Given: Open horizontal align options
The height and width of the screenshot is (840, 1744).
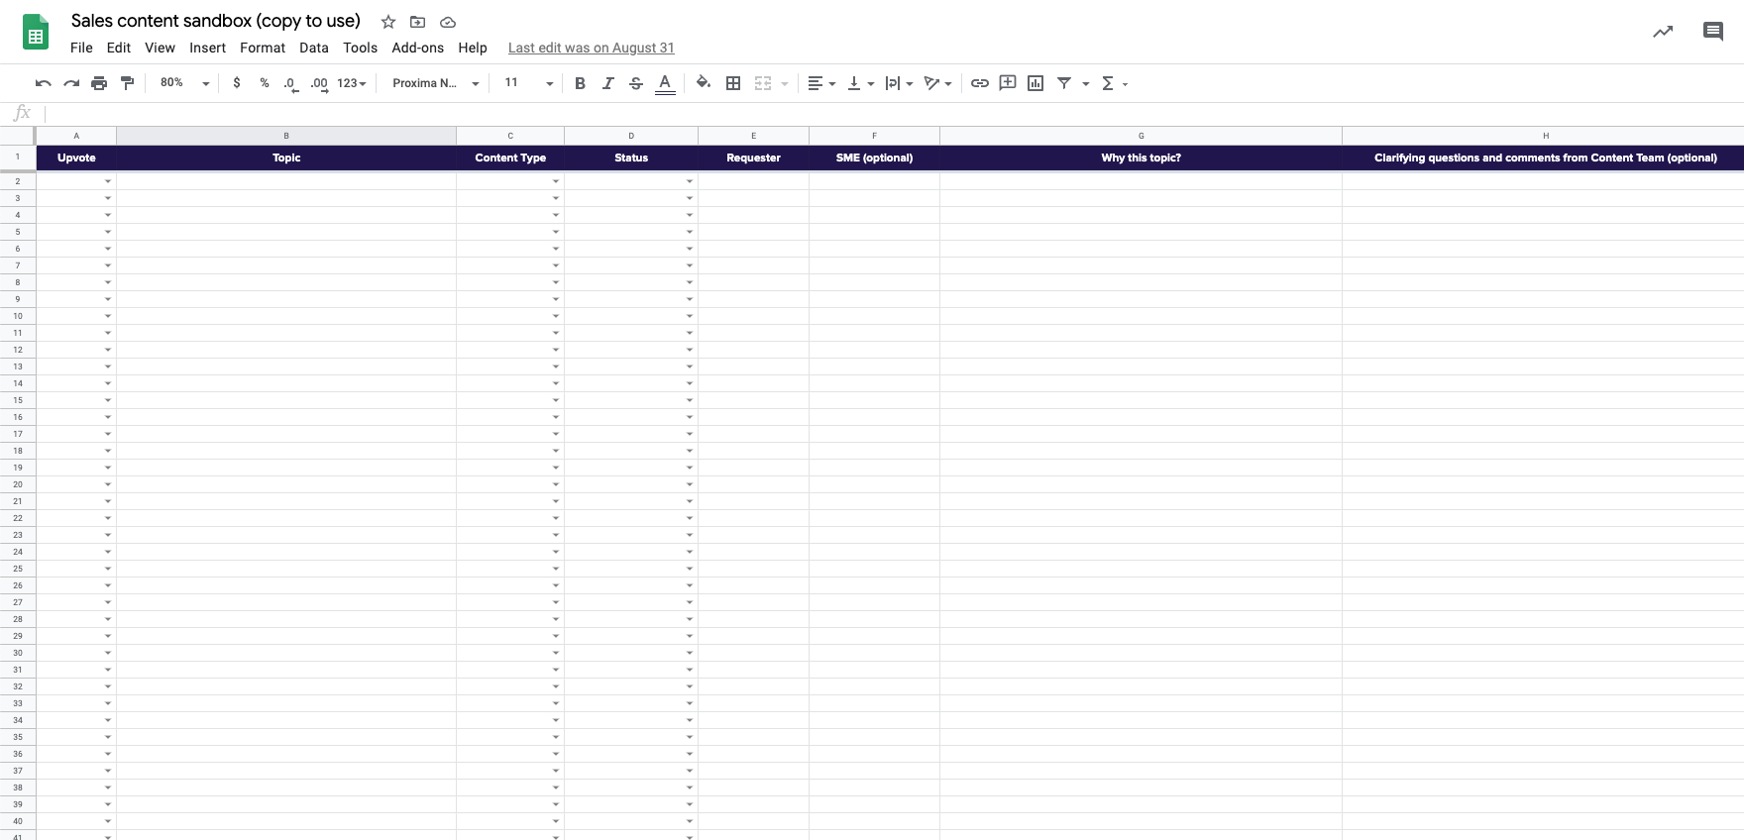Looking at the screenshot, I should [821, 83].
